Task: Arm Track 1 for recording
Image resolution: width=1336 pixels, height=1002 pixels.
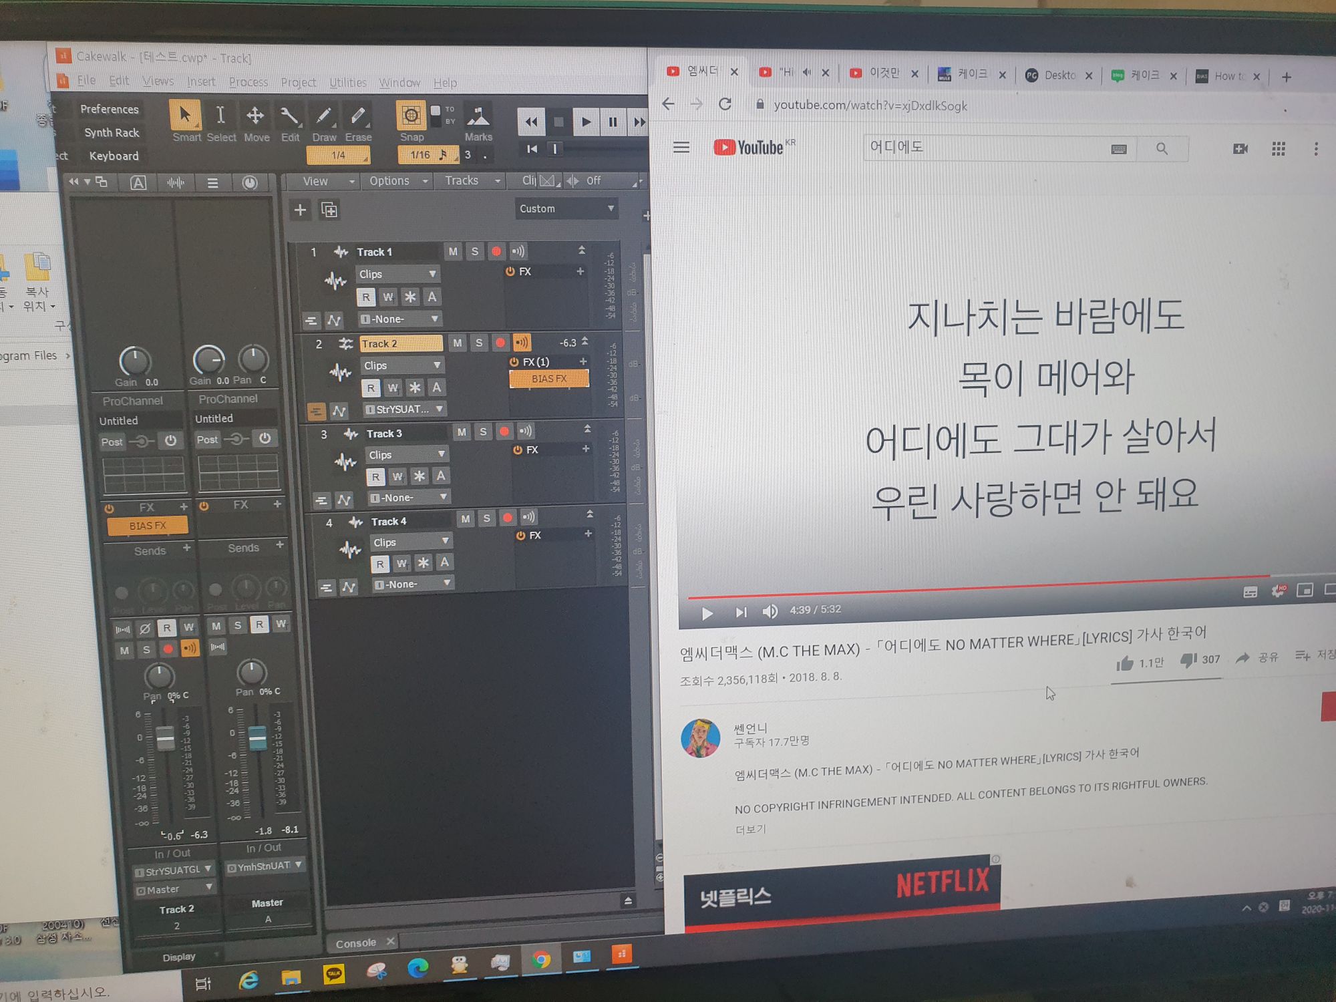Action: pos(496,251)
